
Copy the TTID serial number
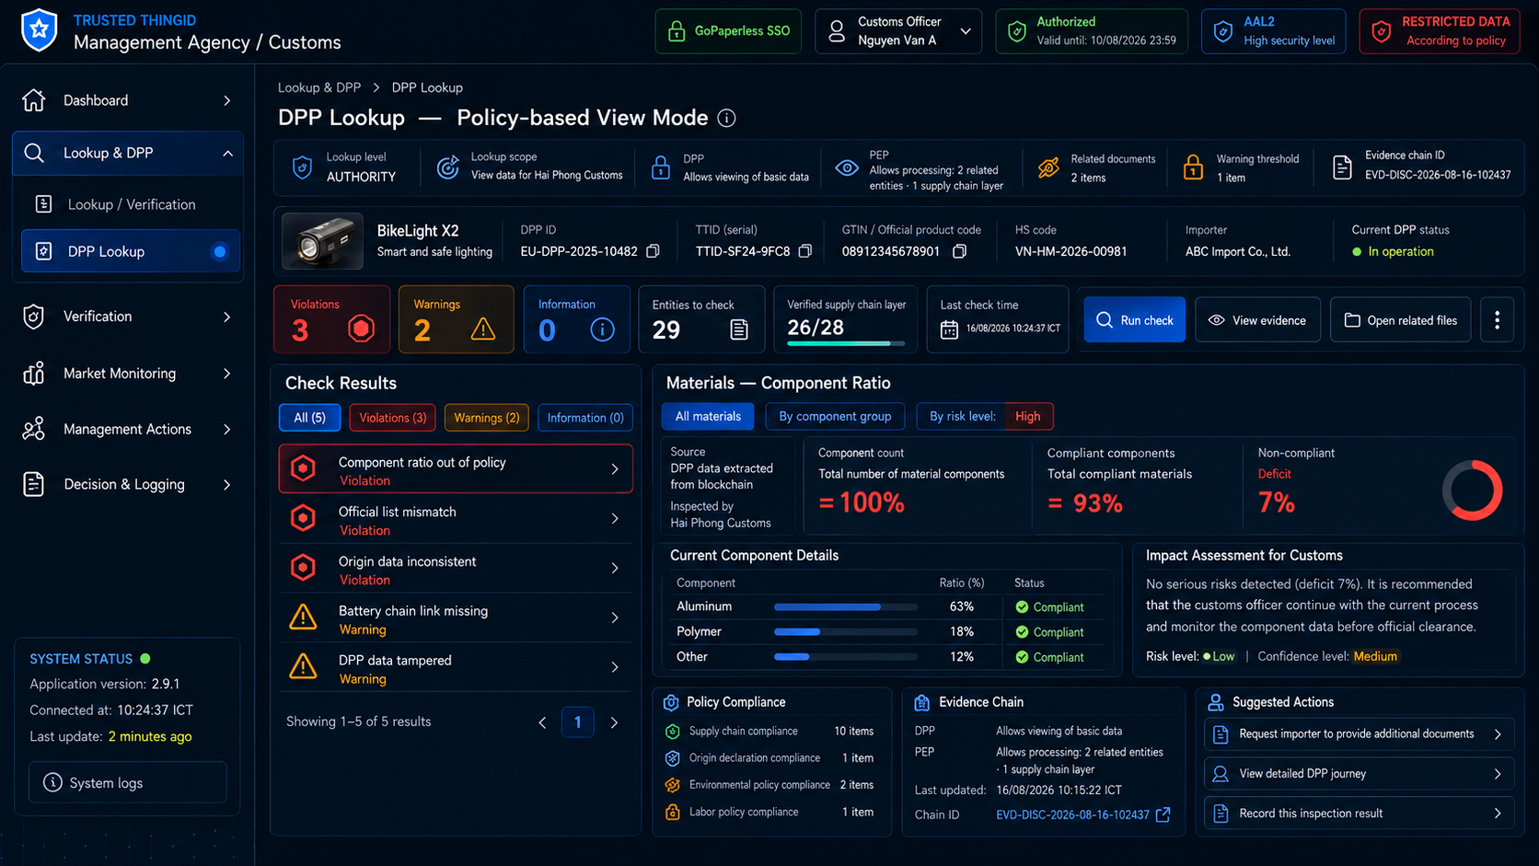coord(805,251)
